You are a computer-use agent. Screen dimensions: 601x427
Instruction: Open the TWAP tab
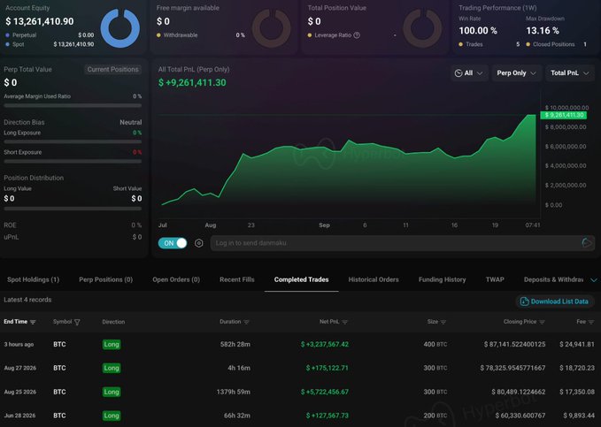pyautogui.click(x=495, y=279)
